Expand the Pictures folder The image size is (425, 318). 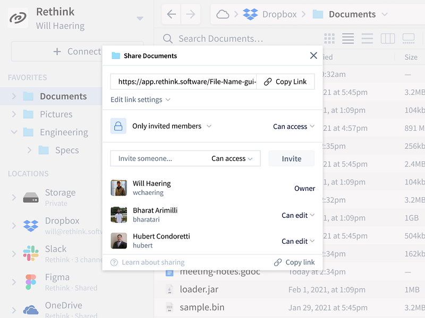pos(14,114)
